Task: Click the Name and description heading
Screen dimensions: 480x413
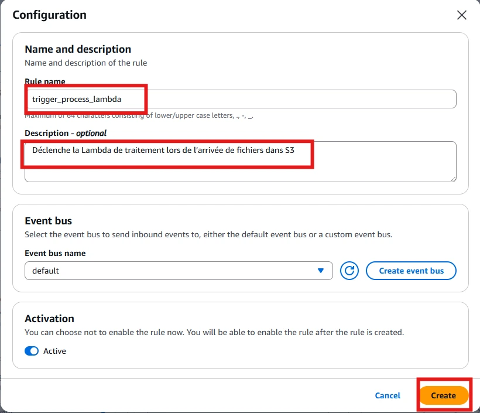Action: [x=78, y=49]
